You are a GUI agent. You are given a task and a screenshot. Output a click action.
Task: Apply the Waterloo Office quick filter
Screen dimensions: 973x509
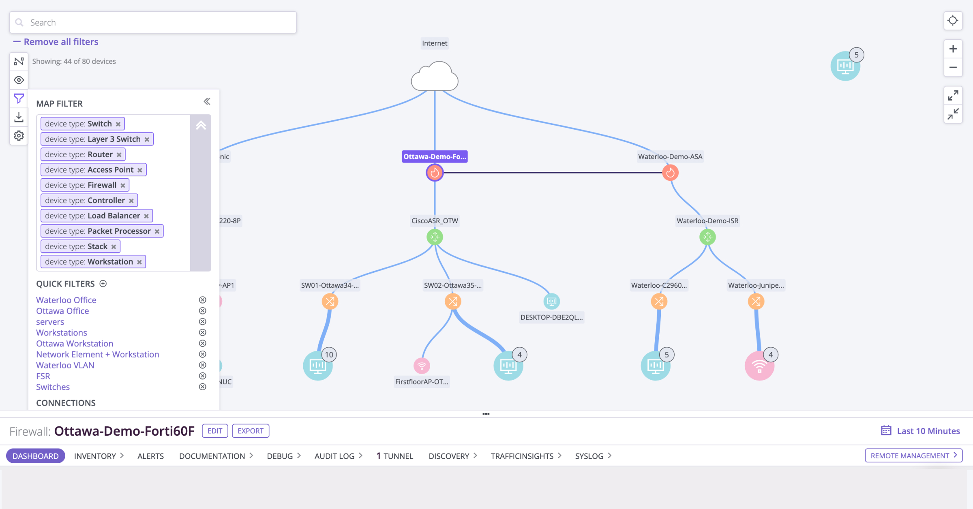pyautogui.click(x=66, y=300)
